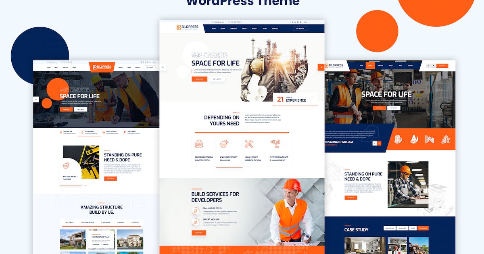Select the Any Kind Project Planning worker icon
Screen dimensions: 484x254
(x=224, y=144)
